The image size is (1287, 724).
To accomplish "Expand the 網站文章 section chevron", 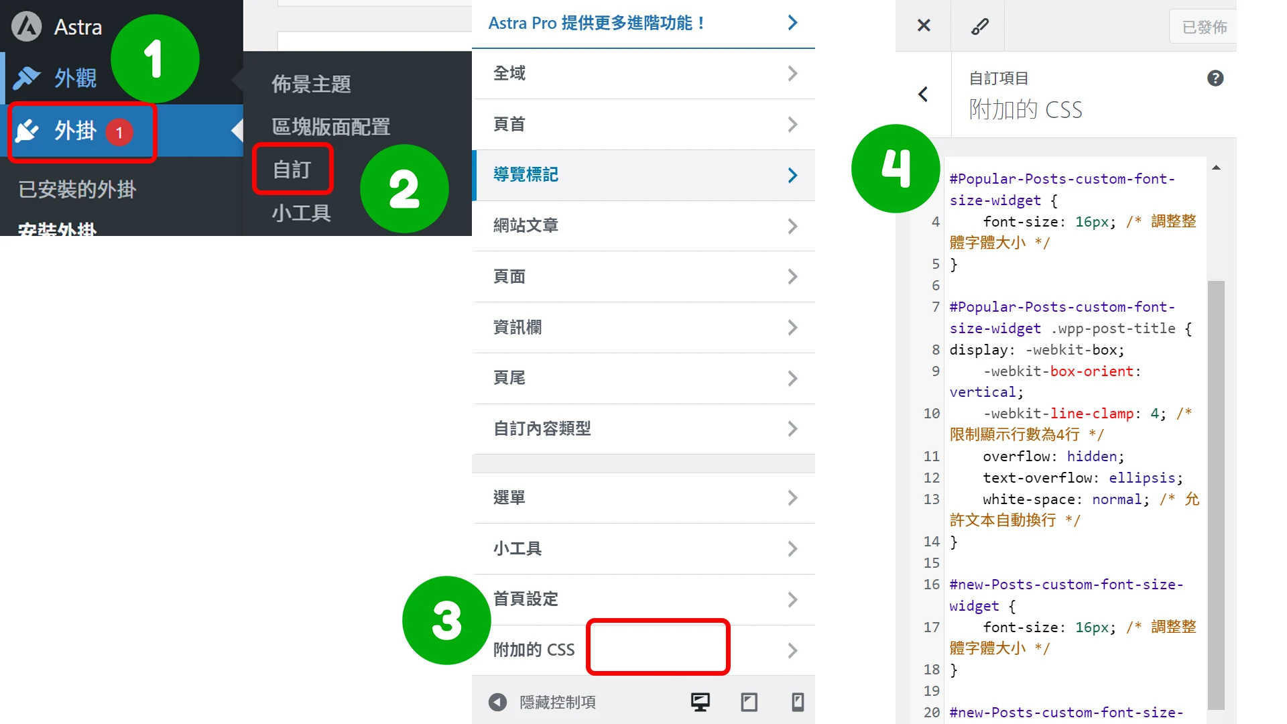I will tap(792, 227).
